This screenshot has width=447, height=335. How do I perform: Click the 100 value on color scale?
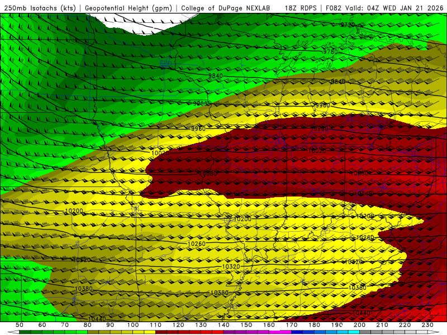pyautogui.click(x=133, y=324)
